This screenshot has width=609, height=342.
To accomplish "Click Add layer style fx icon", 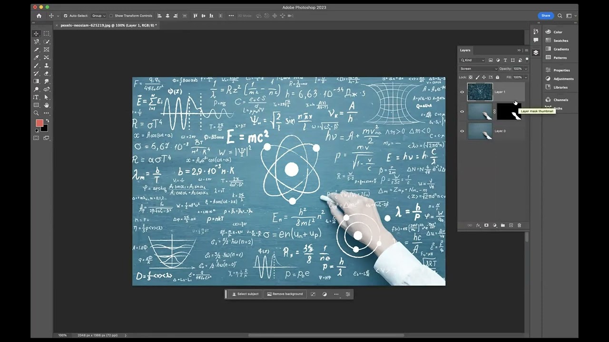I will pos(478,225).
